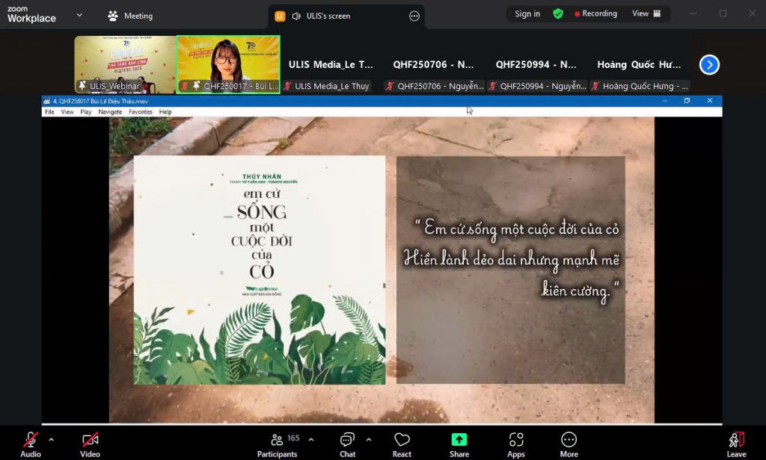Click the Sign in button
The width and height of the screenshot is (766, 460).
point(527,13)
